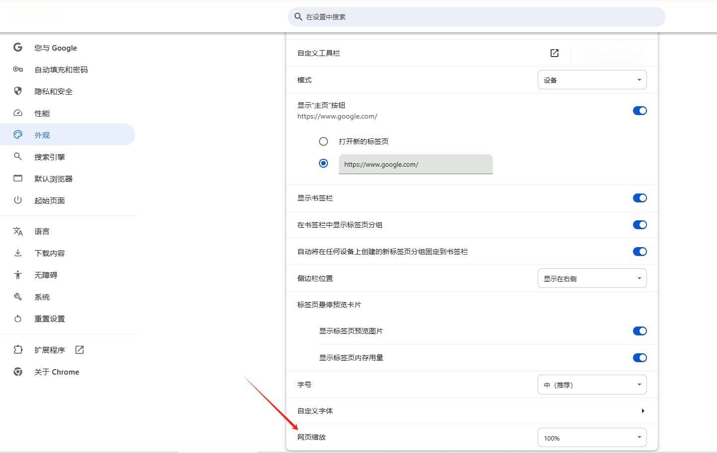Click the shield icon for privacy and security

coord(18,91)
